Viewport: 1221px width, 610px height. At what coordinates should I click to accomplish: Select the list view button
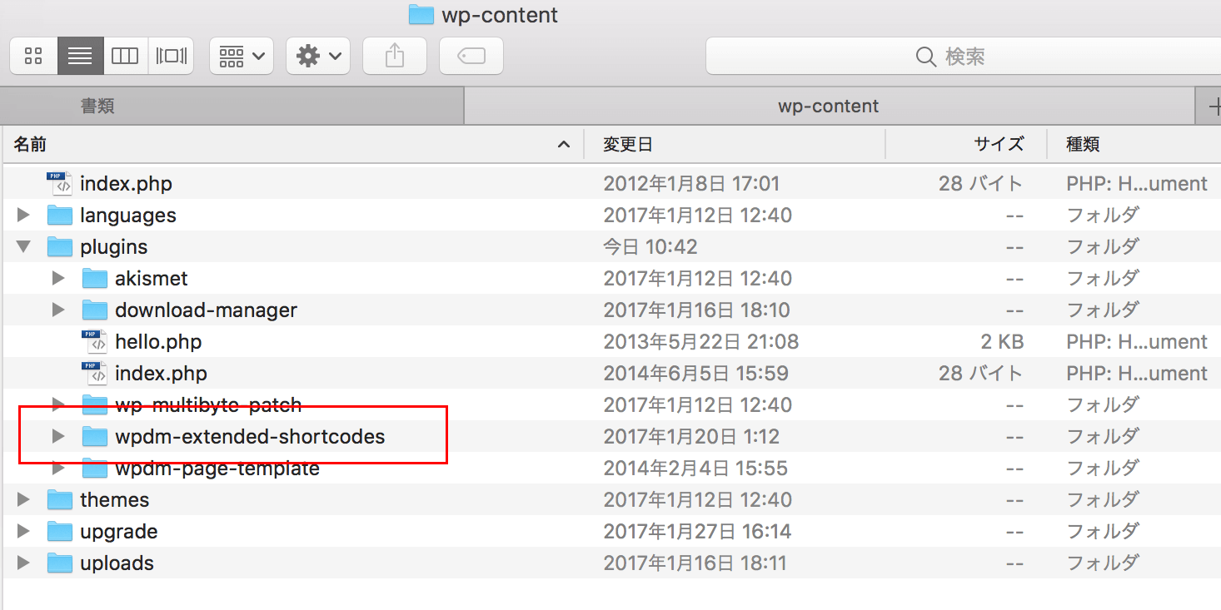pos(80,57)
